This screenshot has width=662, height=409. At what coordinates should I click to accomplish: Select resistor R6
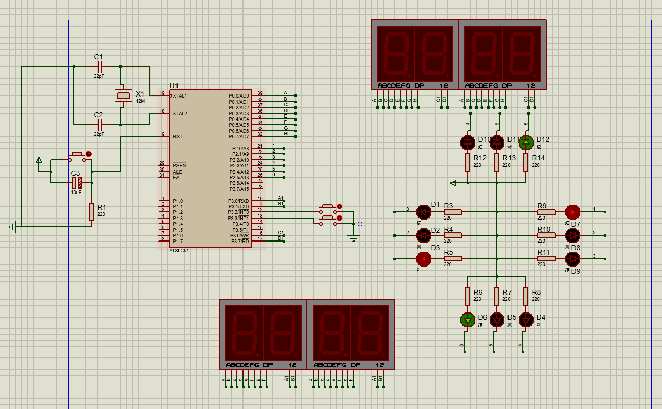[x=468, y=297]
